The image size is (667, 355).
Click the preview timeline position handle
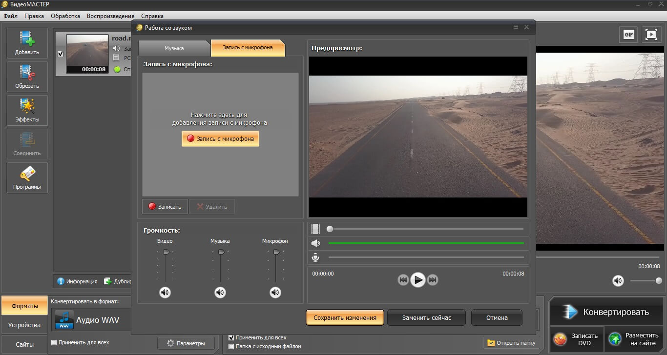point(330,229)
